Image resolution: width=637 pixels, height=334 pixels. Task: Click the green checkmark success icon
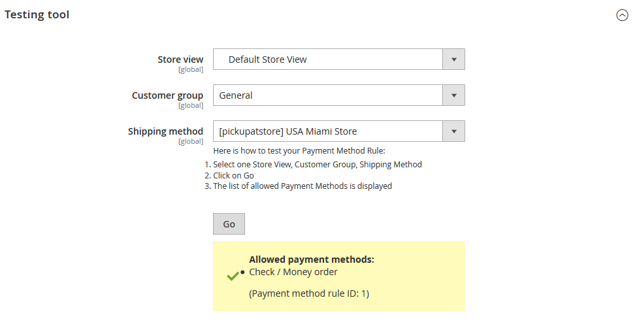pos(233,276)
